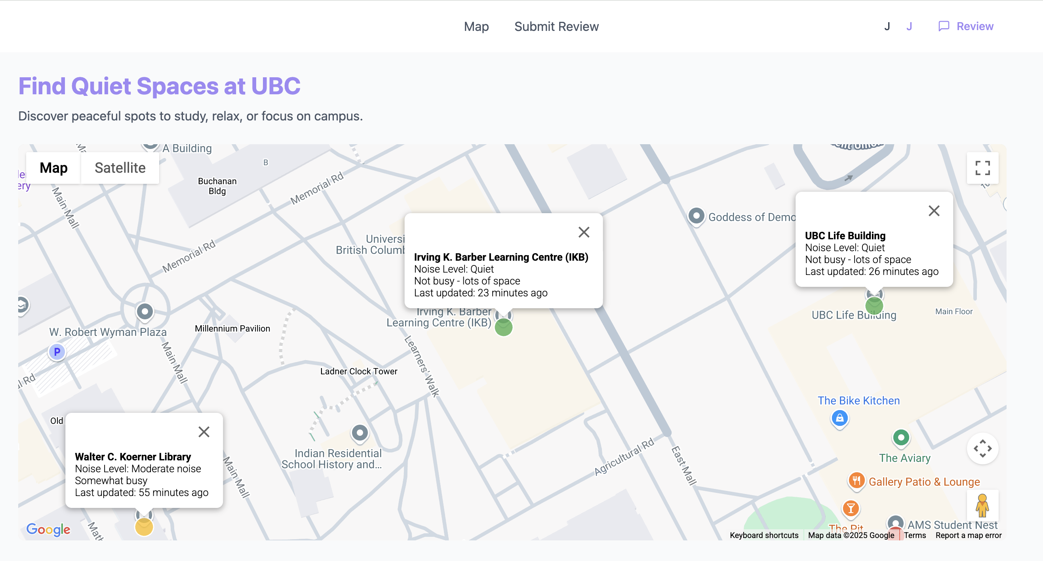1043x561 pixels.
Task: Click yellow Koerner Library marker
Action: pyautogui.click(x=144, y=527)
